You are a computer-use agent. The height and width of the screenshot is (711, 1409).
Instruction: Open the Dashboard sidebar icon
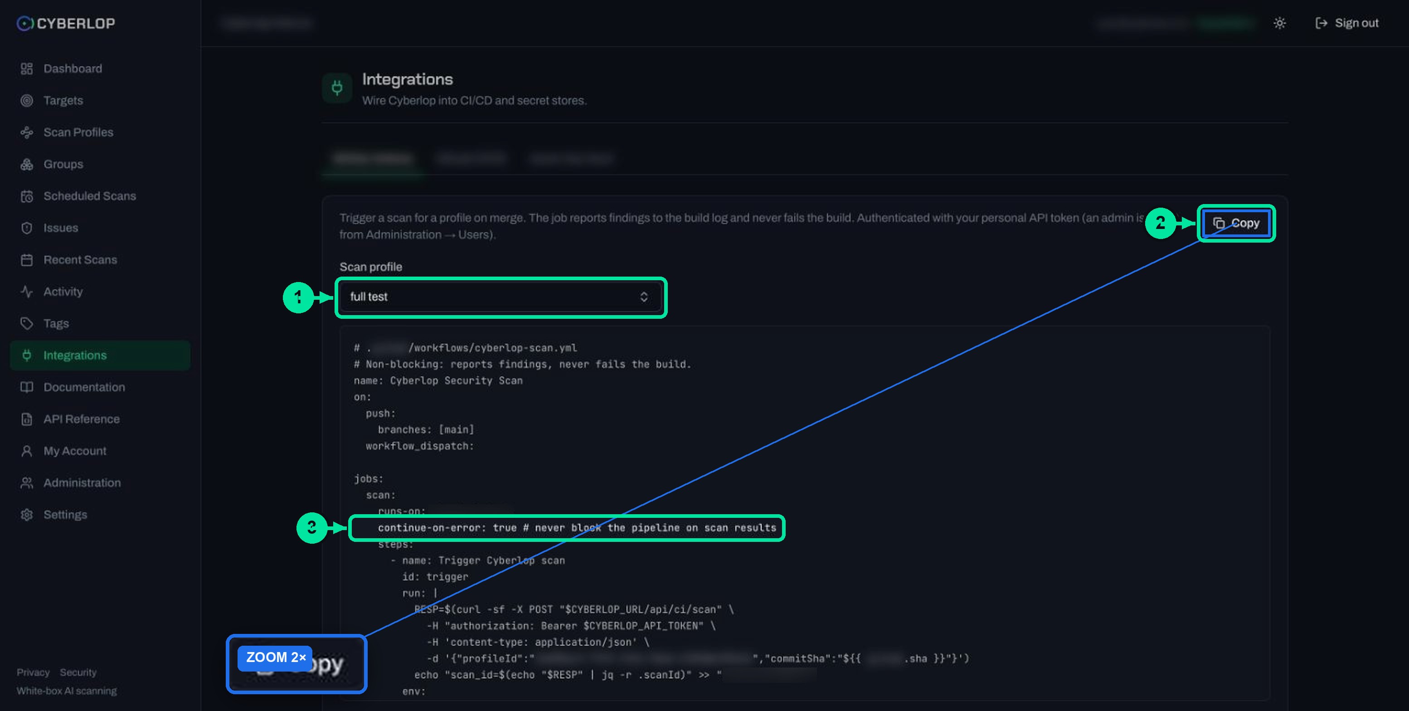click(x=26, y=68)
